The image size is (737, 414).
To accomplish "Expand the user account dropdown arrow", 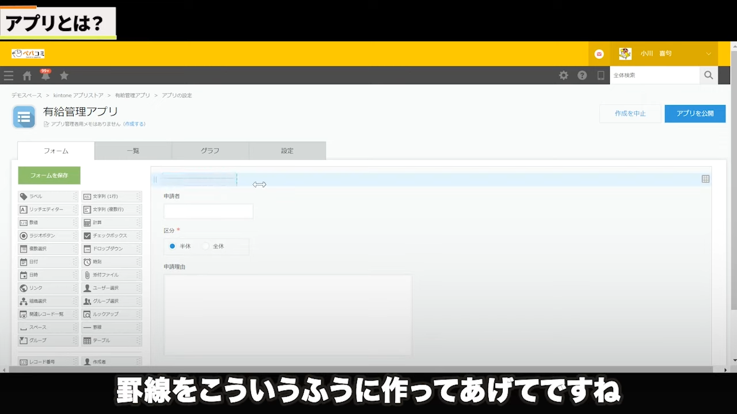I will pos(708,53).
